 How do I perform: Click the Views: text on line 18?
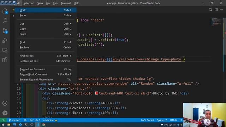76,103
